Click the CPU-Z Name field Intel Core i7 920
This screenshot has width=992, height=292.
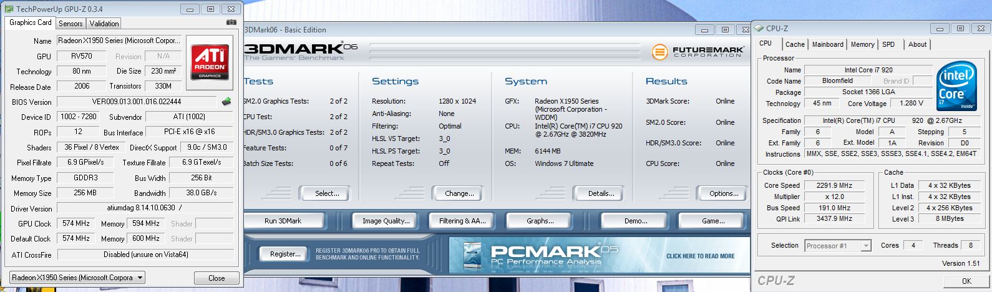868,70
